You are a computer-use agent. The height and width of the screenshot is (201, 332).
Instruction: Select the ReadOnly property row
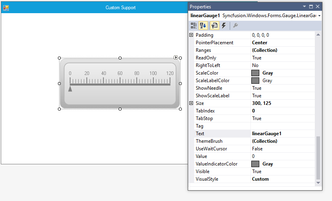point(254,58)
